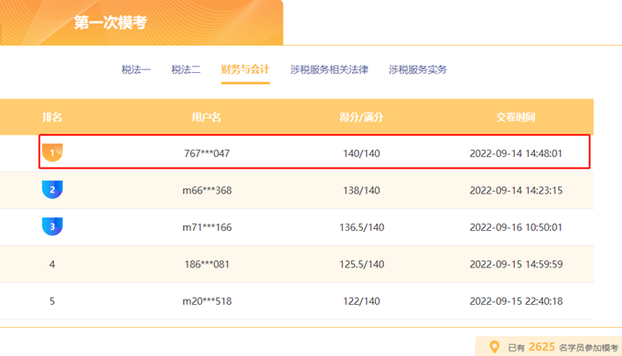This screenshot has height=356, width=622.
Task: Click submission time 2022-09-14 14:48:01
Action: pyautogui.click(x=516, y=153)
